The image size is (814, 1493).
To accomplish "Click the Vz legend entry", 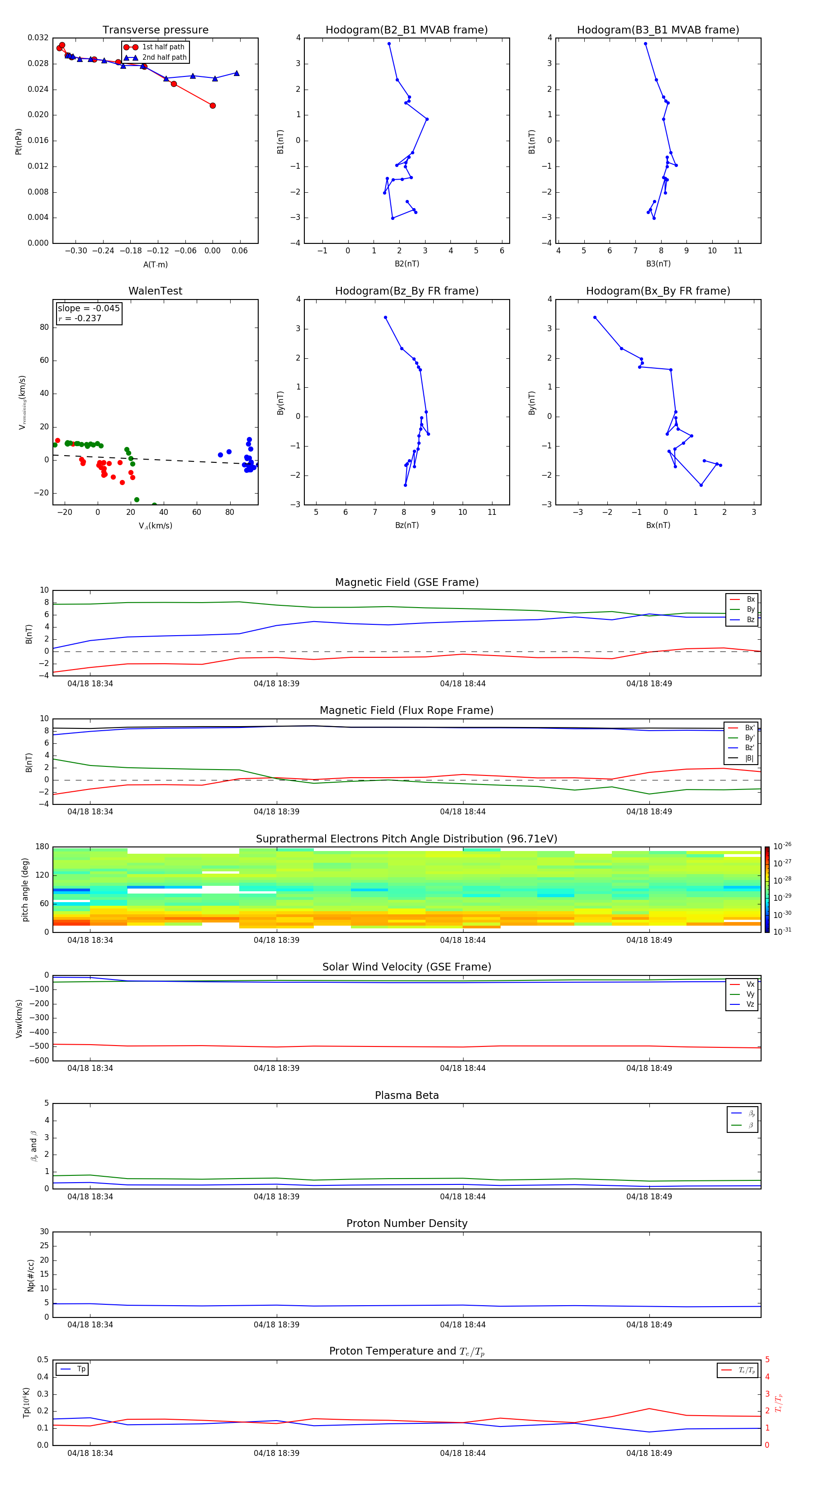I will click(x=742, y=1004).
